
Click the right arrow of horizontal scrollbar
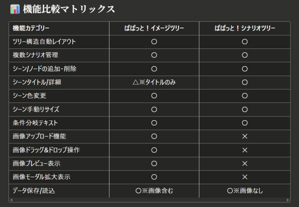(x=288, y=200)
